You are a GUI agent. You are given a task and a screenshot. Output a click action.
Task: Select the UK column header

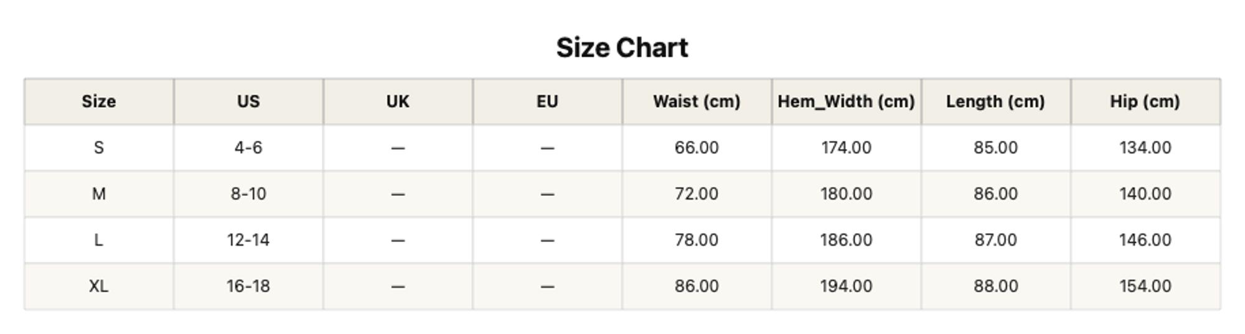click(398, 101)
